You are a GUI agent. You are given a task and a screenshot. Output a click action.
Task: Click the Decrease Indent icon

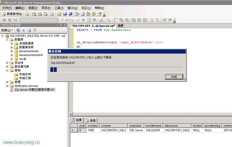[x=164, y=20]
